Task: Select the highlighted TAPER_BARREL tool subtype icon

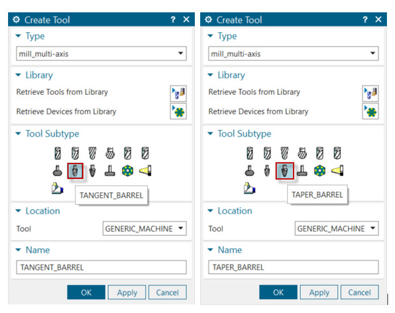Action: click(284, 171)
